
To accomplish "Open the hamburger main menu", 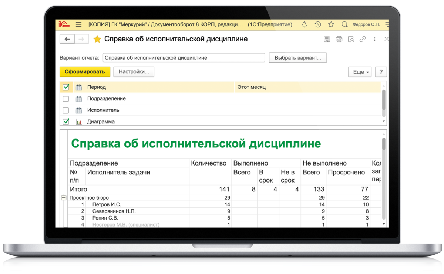I will click(x=78, y=25).
